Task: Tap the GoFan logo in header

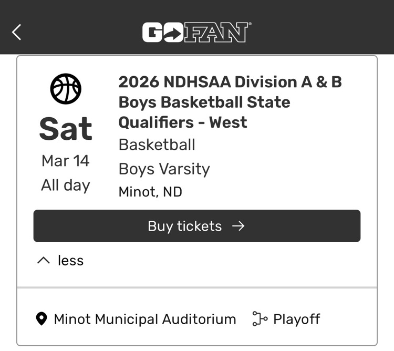Action: pyautogui.click(x=196, y=32)
